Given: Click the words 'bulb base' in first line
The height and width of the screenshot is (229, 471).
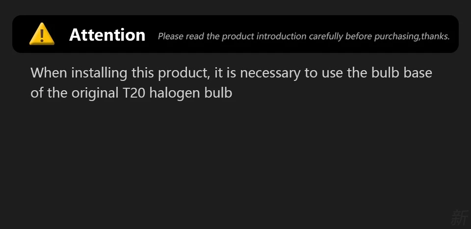Looking at the screenshot, I should click(402, 73).
